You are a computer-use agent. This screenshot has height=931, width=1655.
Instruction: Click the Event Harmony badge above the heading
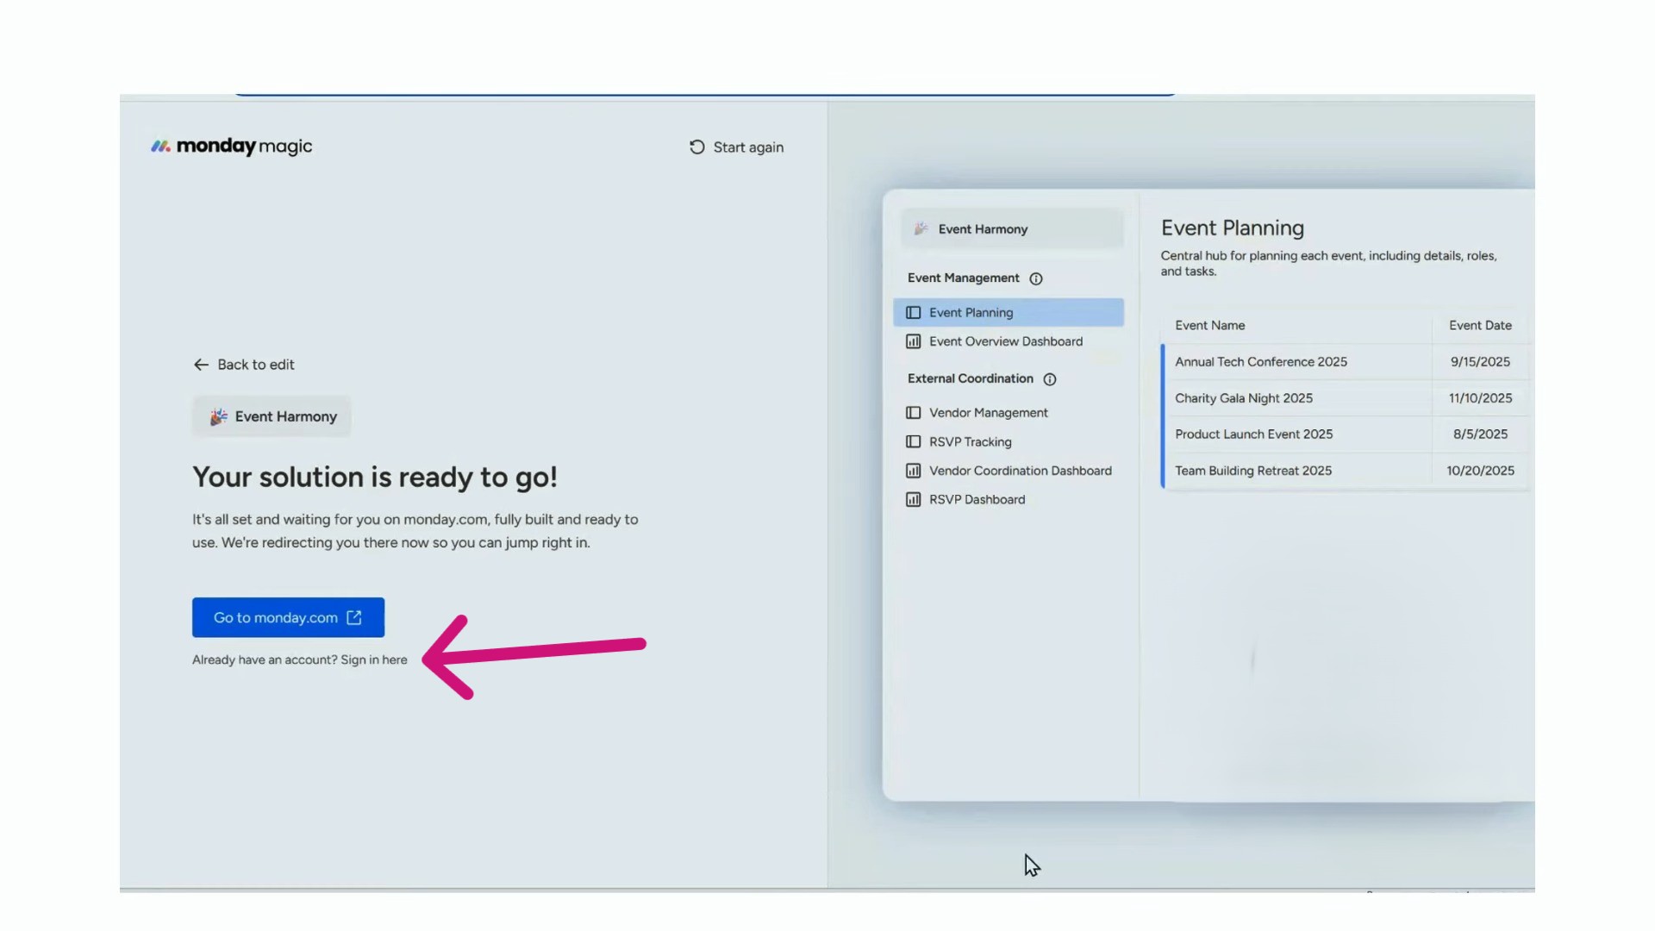point(272,417)
